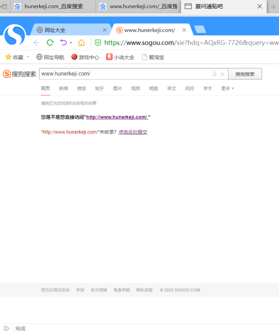Image resolution: width=279 pixels, height=333 pixels.
Task: Add new tab with plus button
Action: 273,7
